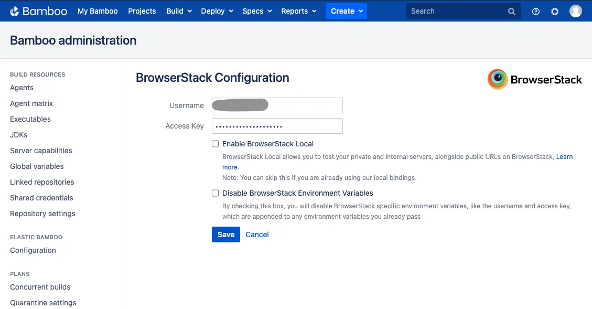Screen dimensions: 592x309
Task: Open the help question mark icon
Action: (535, 11)
